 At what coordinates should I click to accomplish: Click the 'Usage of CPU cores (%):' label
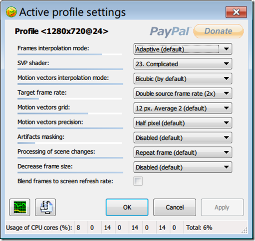tap(39, 228)
